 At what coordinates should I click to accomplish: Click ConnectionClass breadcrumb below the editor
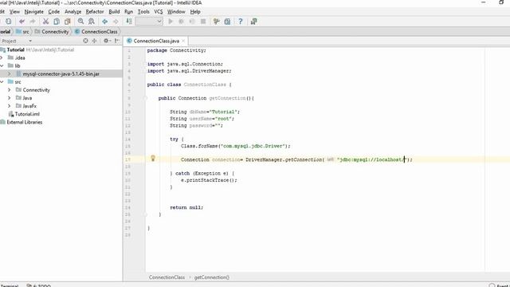click(167, 277)
